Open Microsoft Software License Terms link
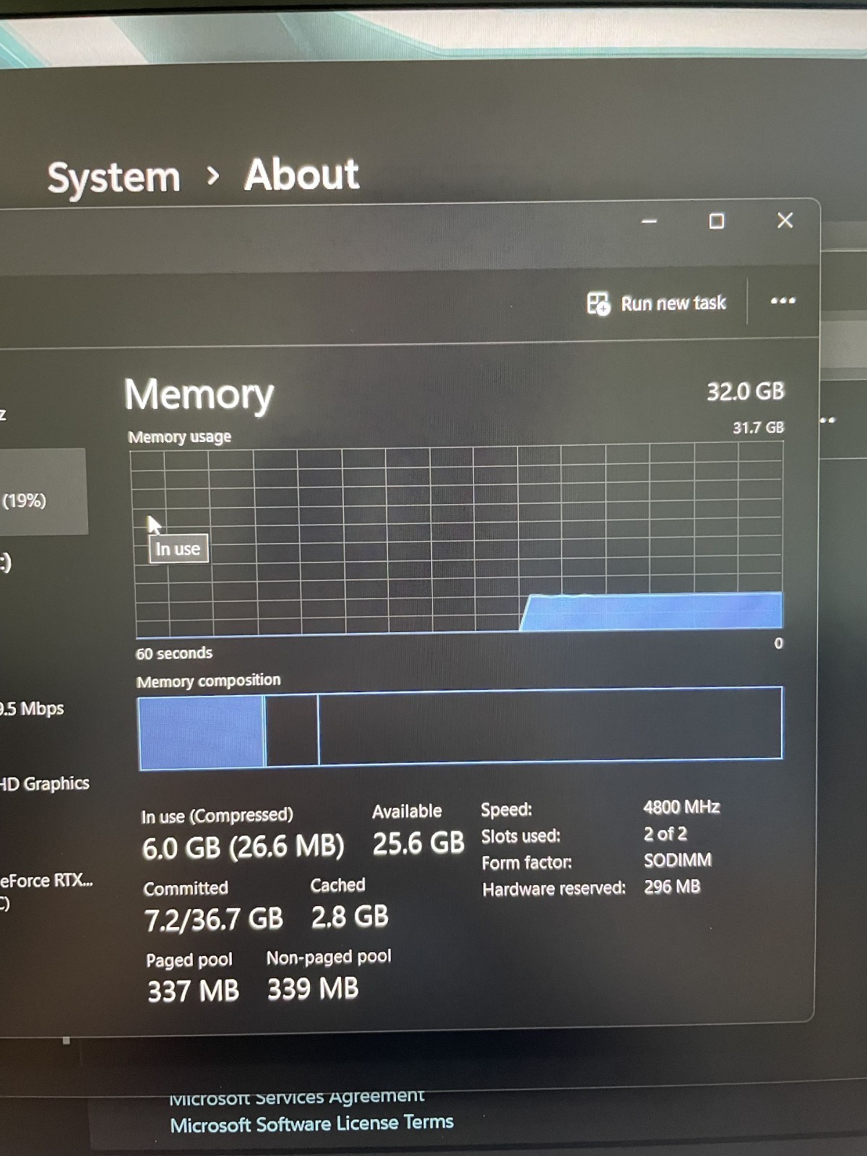The width and height of the screenshot is (867, 1156). (312, 1123)
